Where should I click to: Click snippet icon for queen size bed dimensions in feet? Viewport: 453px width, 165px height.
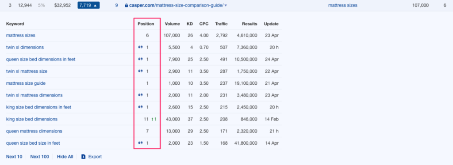140,59
